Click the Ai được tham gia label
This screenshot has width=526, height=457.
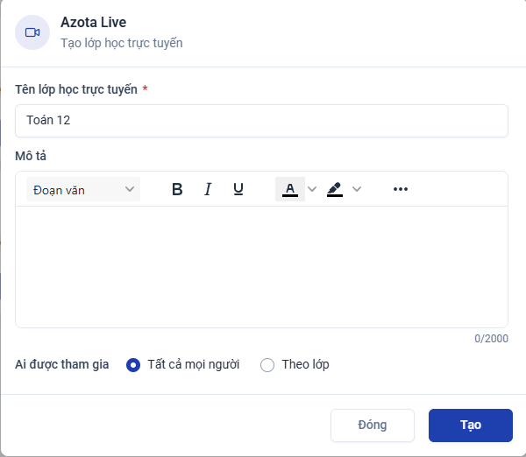coord(61,364)
